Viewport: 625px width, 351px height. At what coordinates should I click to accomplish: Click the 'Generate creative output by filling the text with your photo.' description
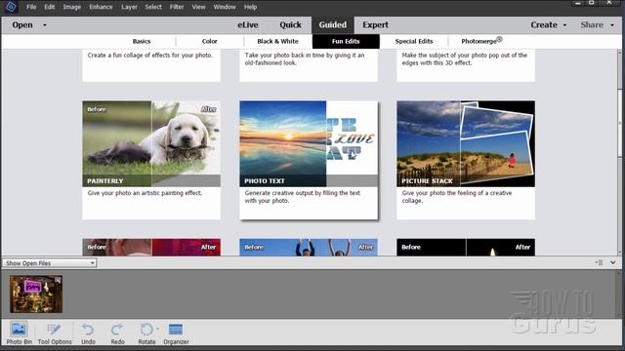(302, 197)
